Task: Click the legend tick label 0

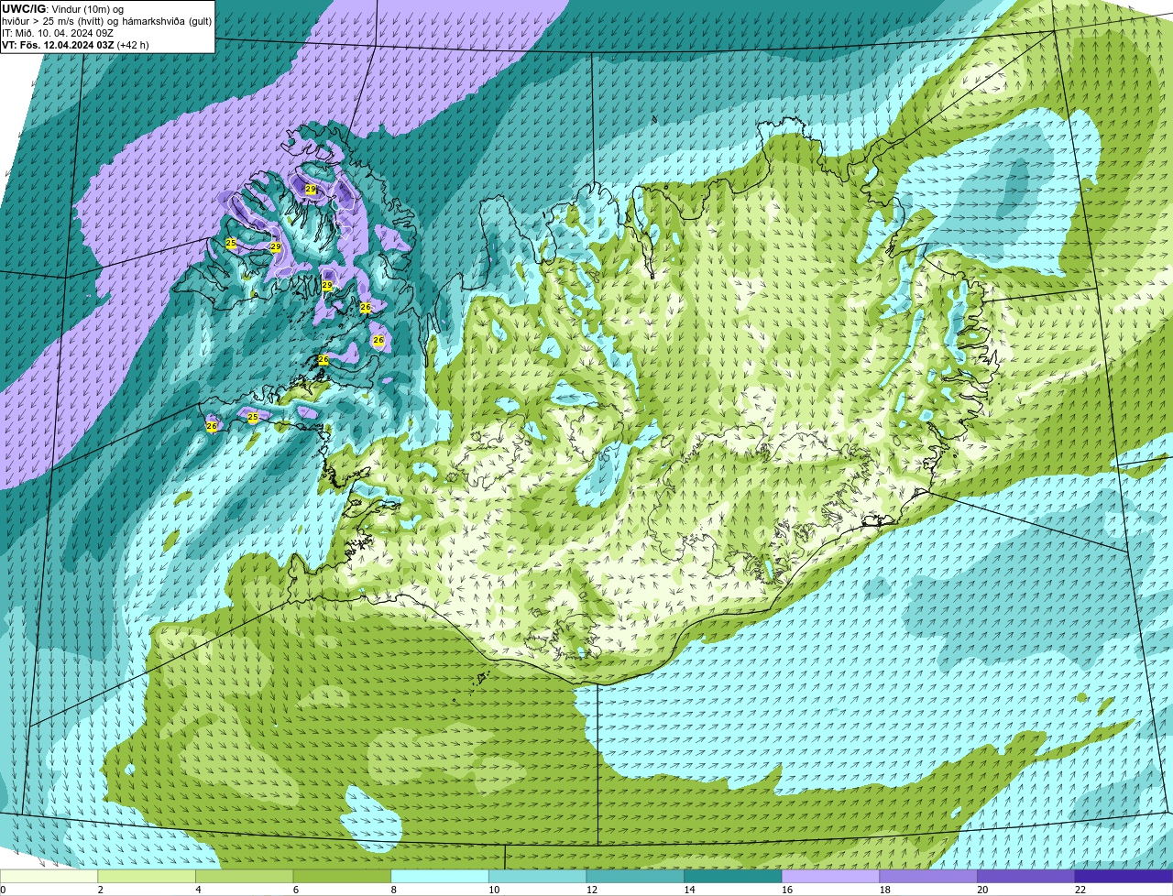Action: click(x=3, y=890)
